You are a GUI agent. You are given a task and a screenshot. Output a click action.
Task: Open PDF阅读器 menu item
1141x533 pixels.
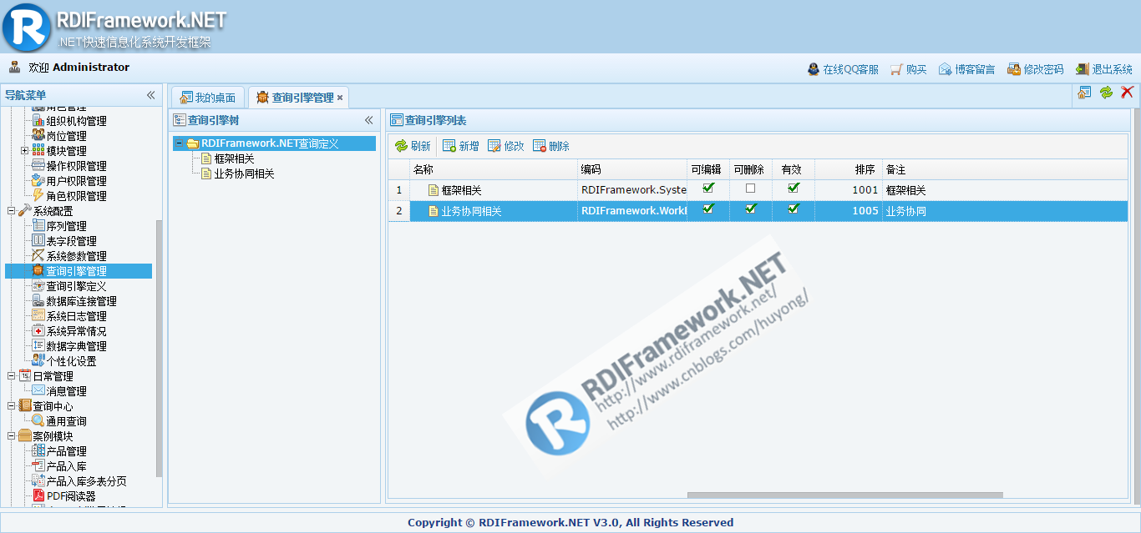tap(71, 496)
